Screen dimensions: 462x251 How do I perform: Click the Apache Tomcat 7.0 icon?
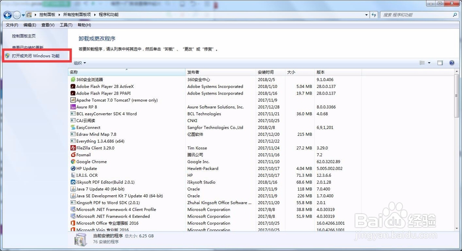(73, 100)
